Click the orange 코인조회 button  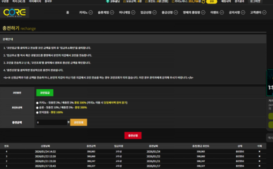pyautogui.click(x=79, y=122)
